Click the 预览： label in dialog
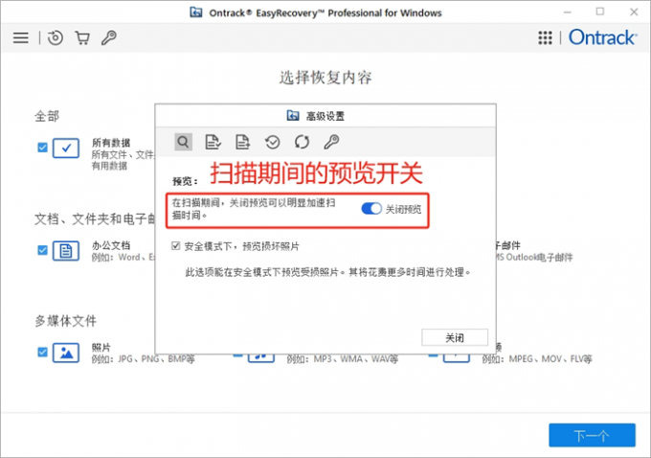651x458 pixels. click(x=185, y=181)
